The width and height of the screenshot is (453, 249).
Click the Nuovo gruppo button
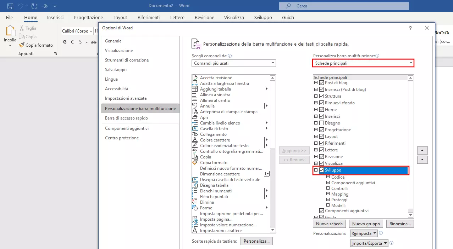(x=366, y=224)
